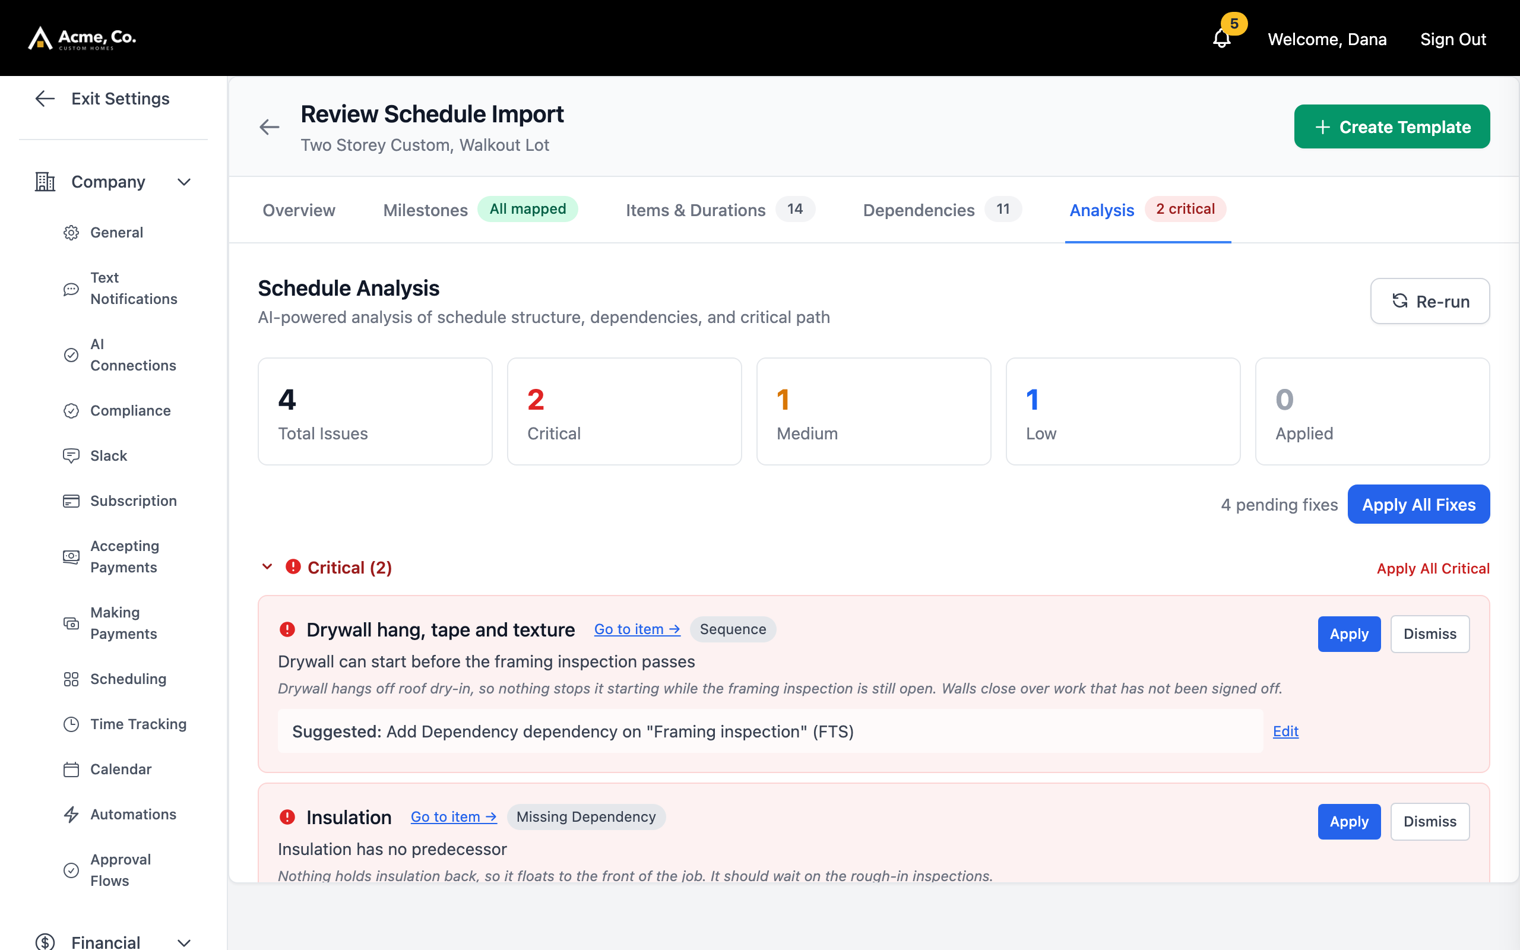Click the General gear icon

[71, 233]
